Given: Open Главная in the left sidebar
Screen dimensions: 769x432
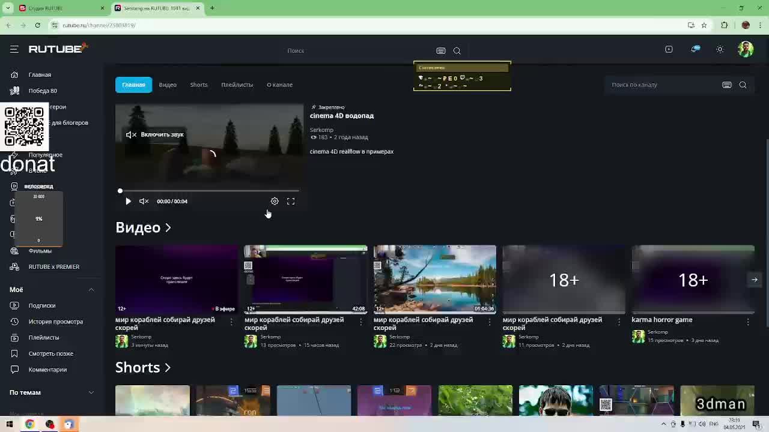Looking at the screenshot, I should coord(40,75).
